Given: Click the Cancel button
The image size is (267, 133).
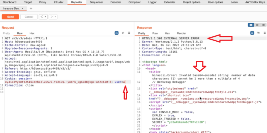Looking at the screenshot, I should [x=29, y=17].
